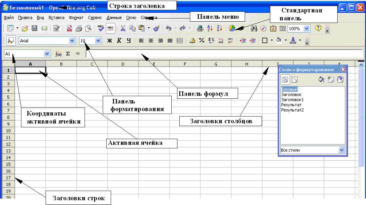Toggle Data Sources table icon
Viewport: 366px width, 205px height.
(282, 28)
